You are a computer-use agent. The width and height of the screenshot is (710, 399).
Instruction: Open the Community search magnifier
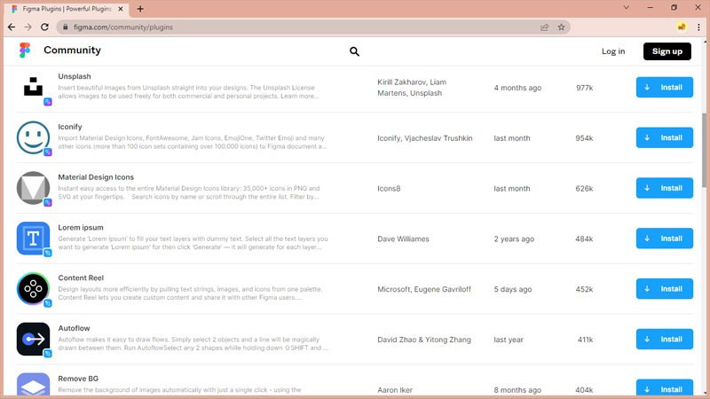(x=354, y=51)
